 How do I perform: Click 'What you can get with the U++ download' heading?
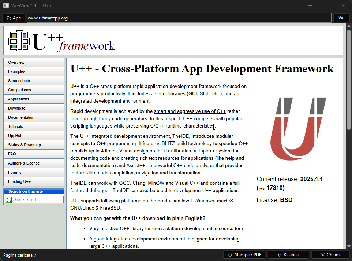[138, 218]
